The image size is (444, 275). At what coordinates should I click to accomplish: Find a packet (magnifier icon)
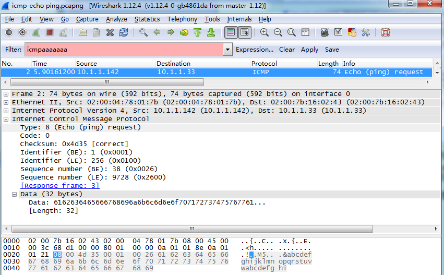tap(143, 32)
